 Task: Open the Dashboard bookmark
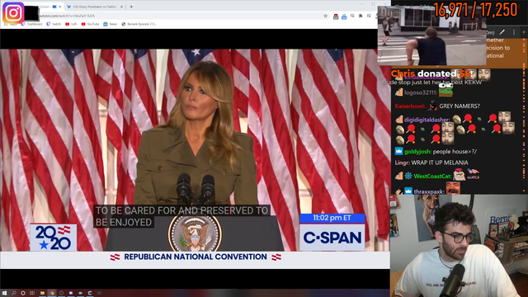pyautogui.click(x=32, y=24)
